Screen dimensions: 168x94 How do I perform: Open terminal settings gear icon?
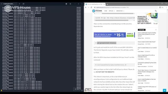coord(70,4)
